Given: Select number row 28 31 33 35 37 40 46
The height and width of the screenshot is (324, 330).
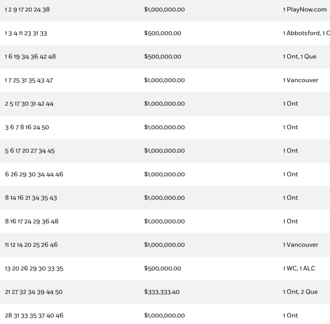Looking at the screenshot, I should pos(34,316).
